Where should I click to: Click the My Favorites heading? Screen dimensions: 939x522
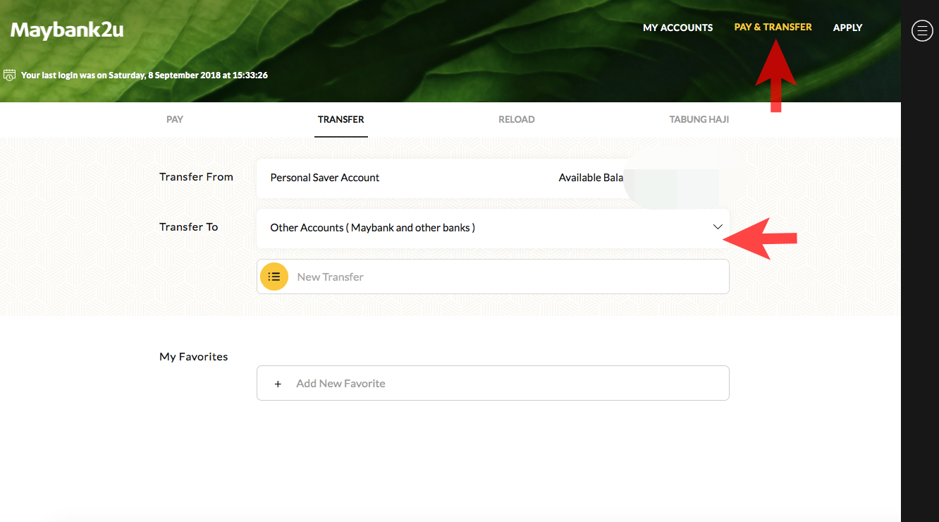[194, 357]
